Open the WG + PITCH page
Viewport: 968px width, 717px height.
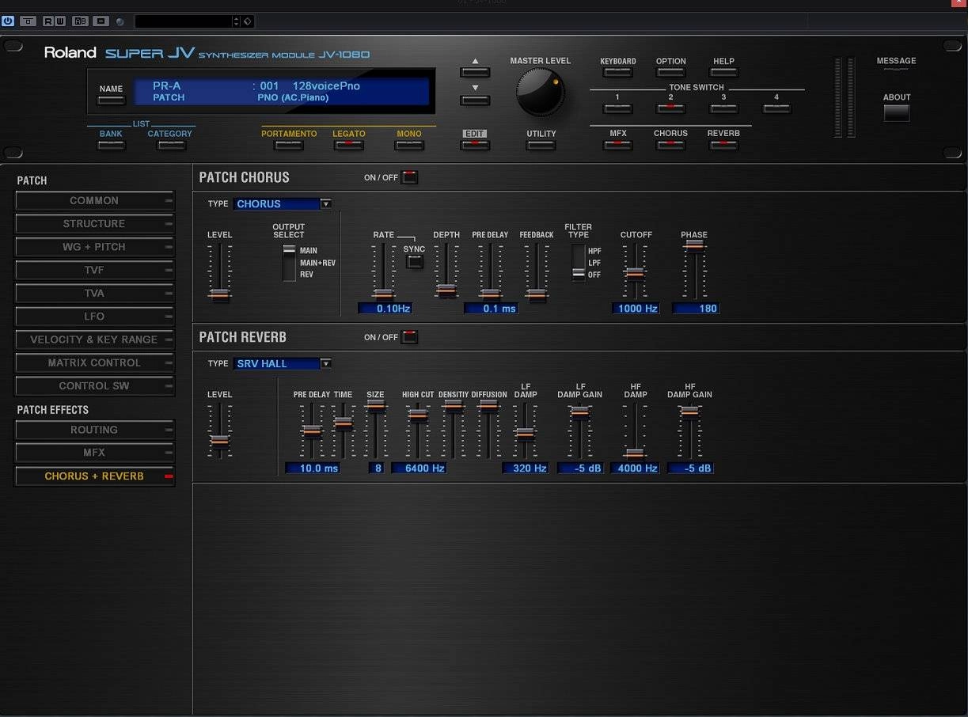94,247
